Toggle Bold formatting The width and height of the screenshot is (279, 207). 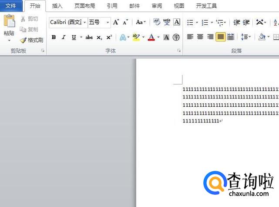(x=54, y=37)
